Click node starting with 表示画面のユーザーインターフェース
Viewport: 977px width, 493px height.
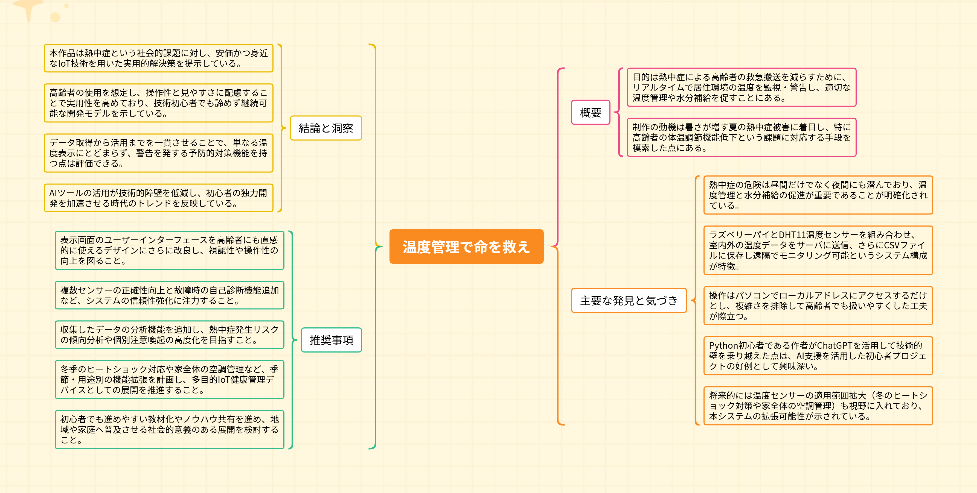(x=169, y=250)
